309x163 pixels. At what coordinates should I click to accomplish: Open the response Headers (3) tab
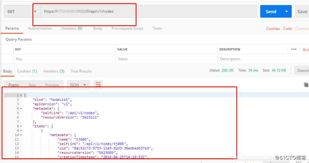(x=54, y=71)
